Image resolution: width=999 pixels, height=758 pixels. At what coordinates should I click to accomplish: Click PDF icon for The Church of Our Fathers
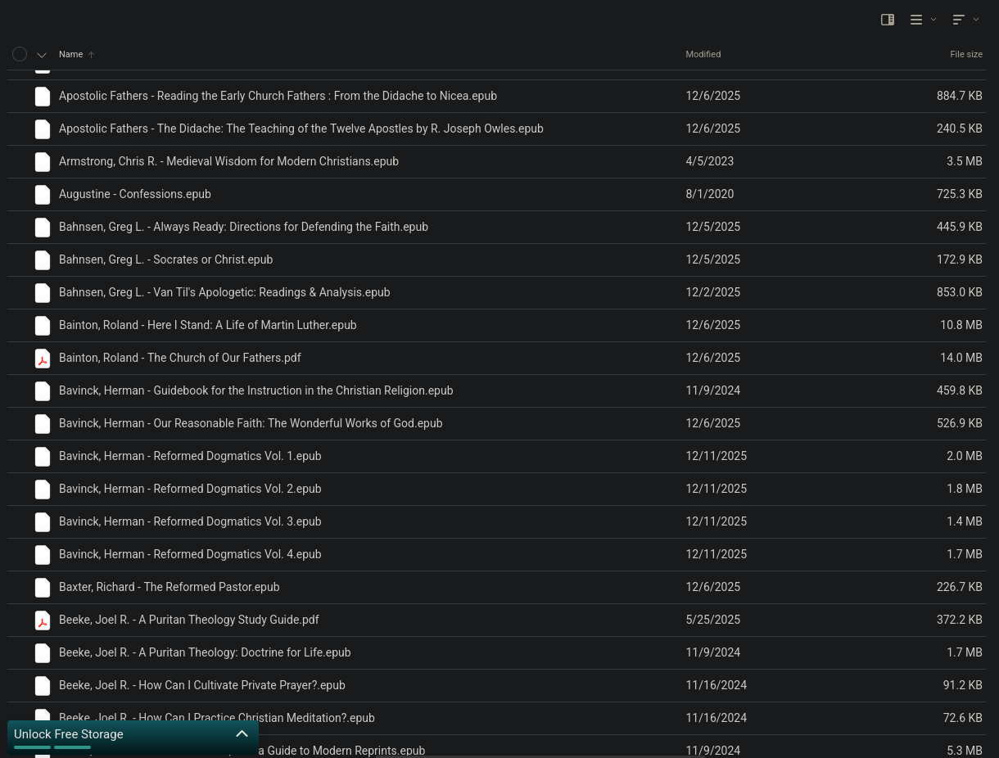pyautogui.click(x=43, y=359)
